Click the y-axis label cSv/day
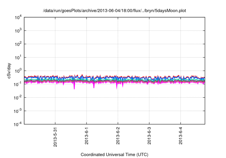 click(x=9, y=71)
